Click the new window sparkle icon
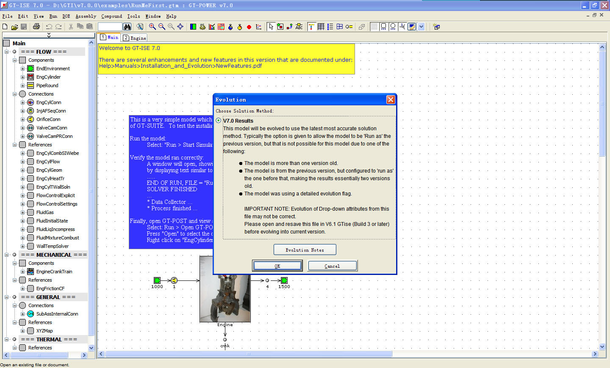The width and height of the screenshot is (610, 368). [x=436, y=27]
